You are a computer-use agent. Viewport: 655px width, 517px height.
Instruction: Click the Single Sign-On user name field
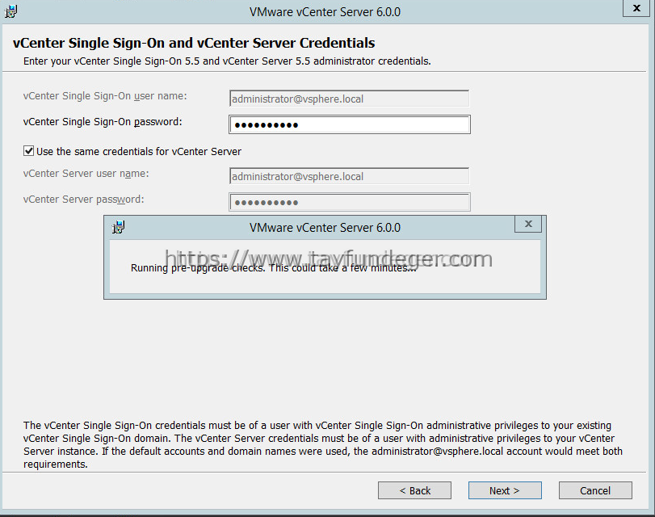point(349,99)
